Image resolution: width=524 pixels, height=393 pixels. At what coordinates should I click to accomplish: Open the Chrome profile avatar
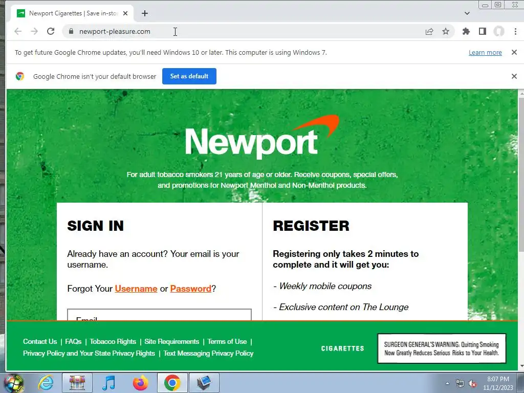(498, 31)
